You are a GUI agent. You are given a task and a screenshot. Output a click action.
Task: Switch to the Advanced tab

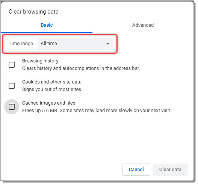click(143, 25)
